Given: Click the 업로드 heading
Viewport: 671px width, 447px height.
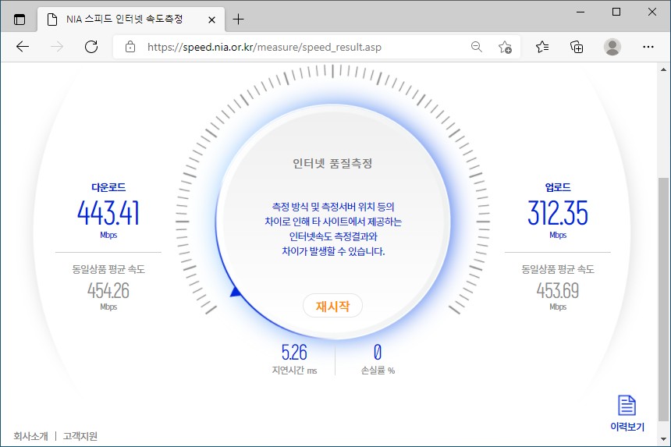Looking at the screenshot, I should pyautogui.click(x=558, y=187).
